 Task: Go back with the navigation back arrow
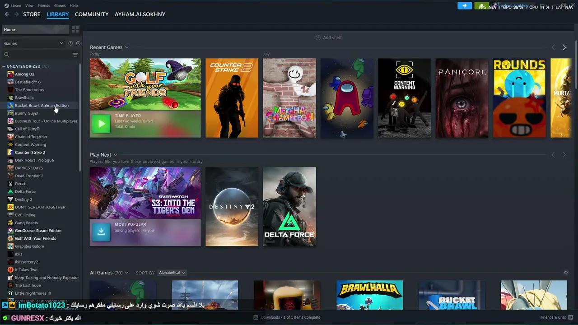tap(7, 14)
